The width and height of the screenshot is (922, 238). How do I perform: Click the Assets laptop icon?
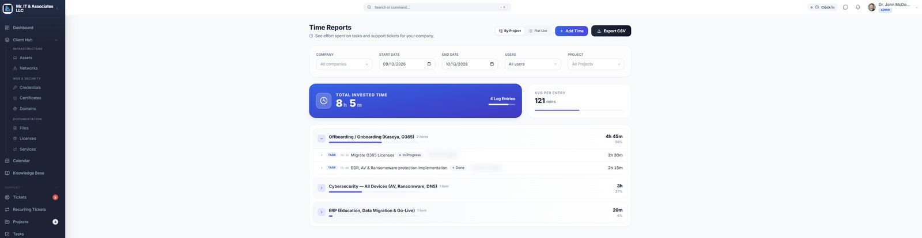[15, 58]
